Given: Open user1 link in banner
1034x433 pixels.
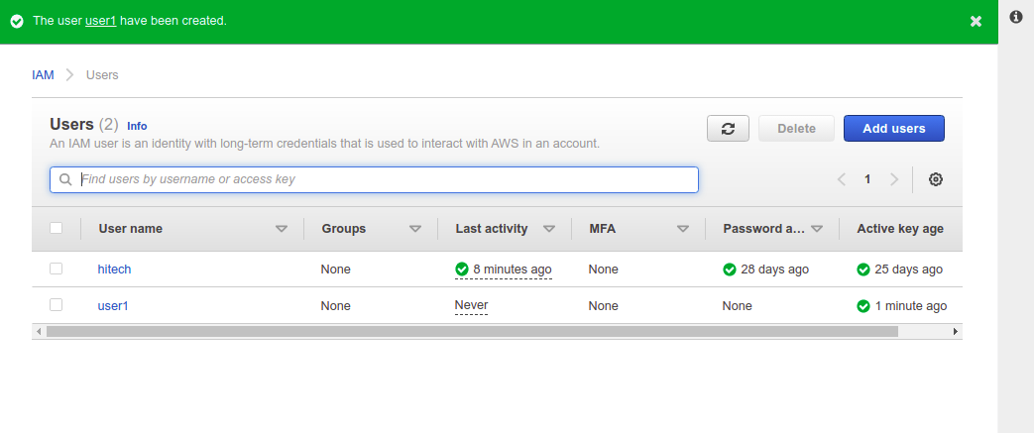Looking at the screenshot, I should (101, 21).
